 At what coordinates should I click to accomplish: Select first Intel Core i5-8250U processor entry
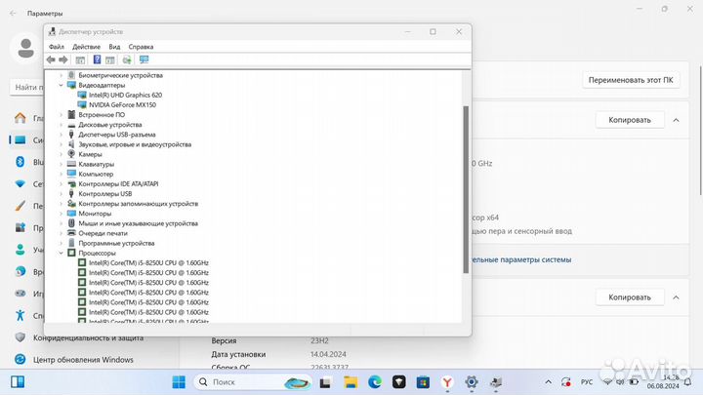(148, 263)
